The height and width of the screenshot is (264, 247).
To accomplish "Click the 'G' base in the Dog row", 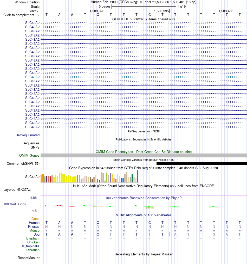I will coord(214,234).
